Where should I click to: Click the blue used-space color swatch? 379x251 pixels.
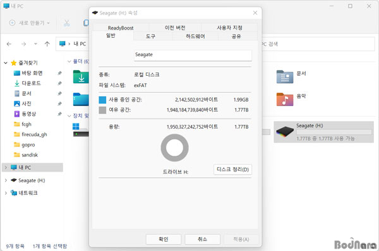tap(102, 100)
